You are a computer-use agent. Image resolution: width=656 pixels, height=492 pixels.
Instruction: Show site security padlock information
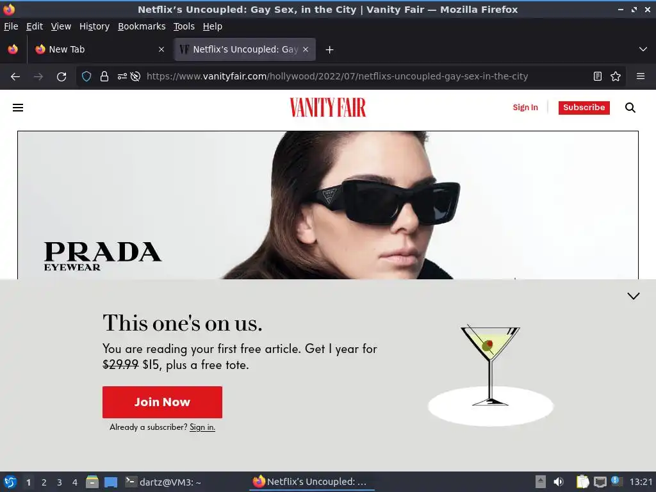[104, 77]
